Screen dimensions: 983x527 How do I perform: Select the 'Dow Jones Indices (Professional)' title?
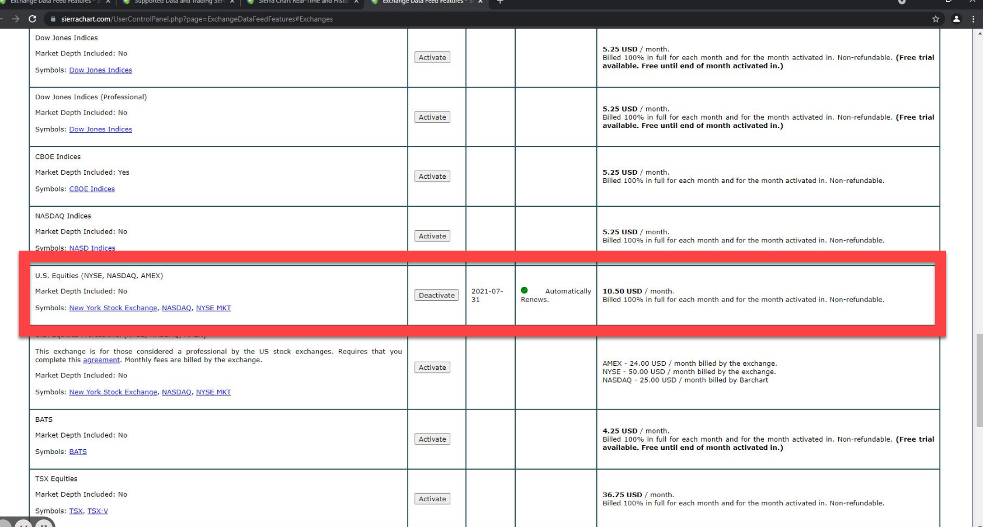[91, 97]
